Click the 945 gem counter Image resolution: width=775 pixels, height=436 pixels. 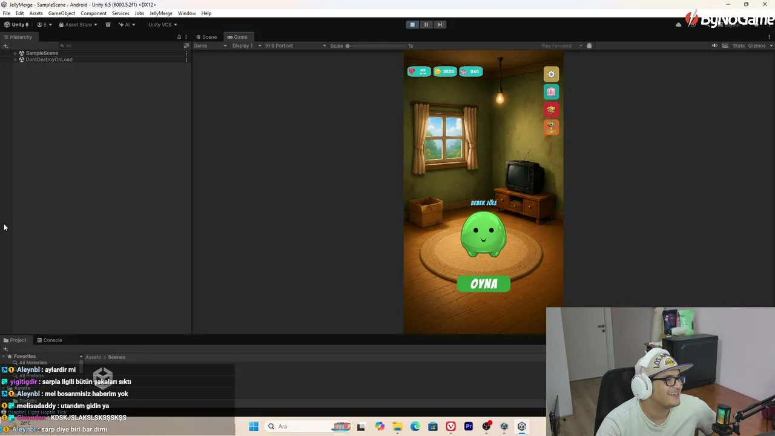pyautogui.click(x=471, y=71)
